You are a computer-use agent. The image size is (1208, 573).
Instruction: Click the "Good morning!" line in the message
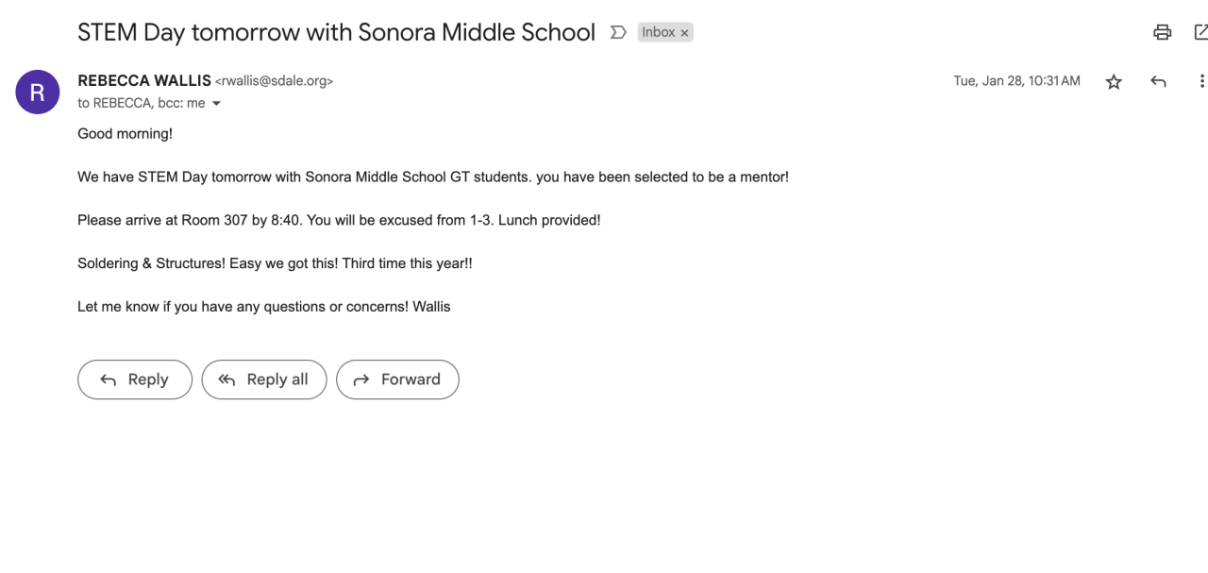[125, 134]
